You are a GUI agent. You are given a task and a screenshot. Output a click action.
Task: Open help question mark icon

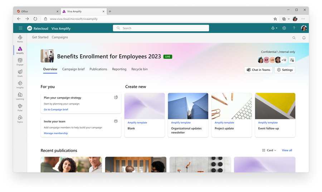coord(294,28)
